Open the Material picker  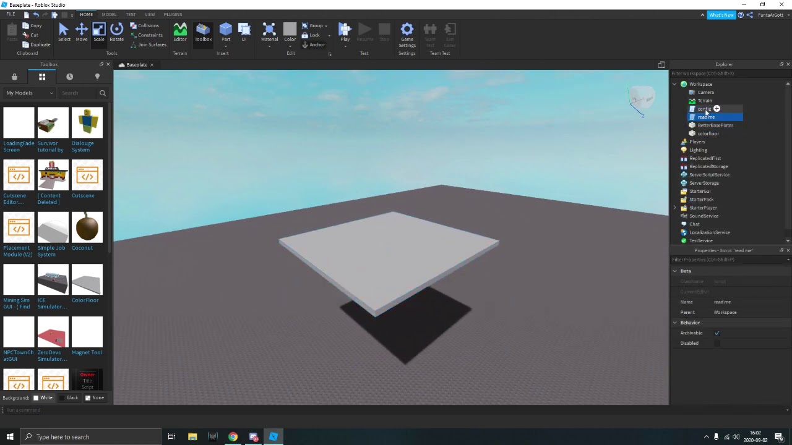tap(269, 32)
